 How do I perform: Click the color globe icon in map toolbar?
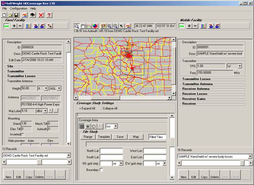[95, 26]
